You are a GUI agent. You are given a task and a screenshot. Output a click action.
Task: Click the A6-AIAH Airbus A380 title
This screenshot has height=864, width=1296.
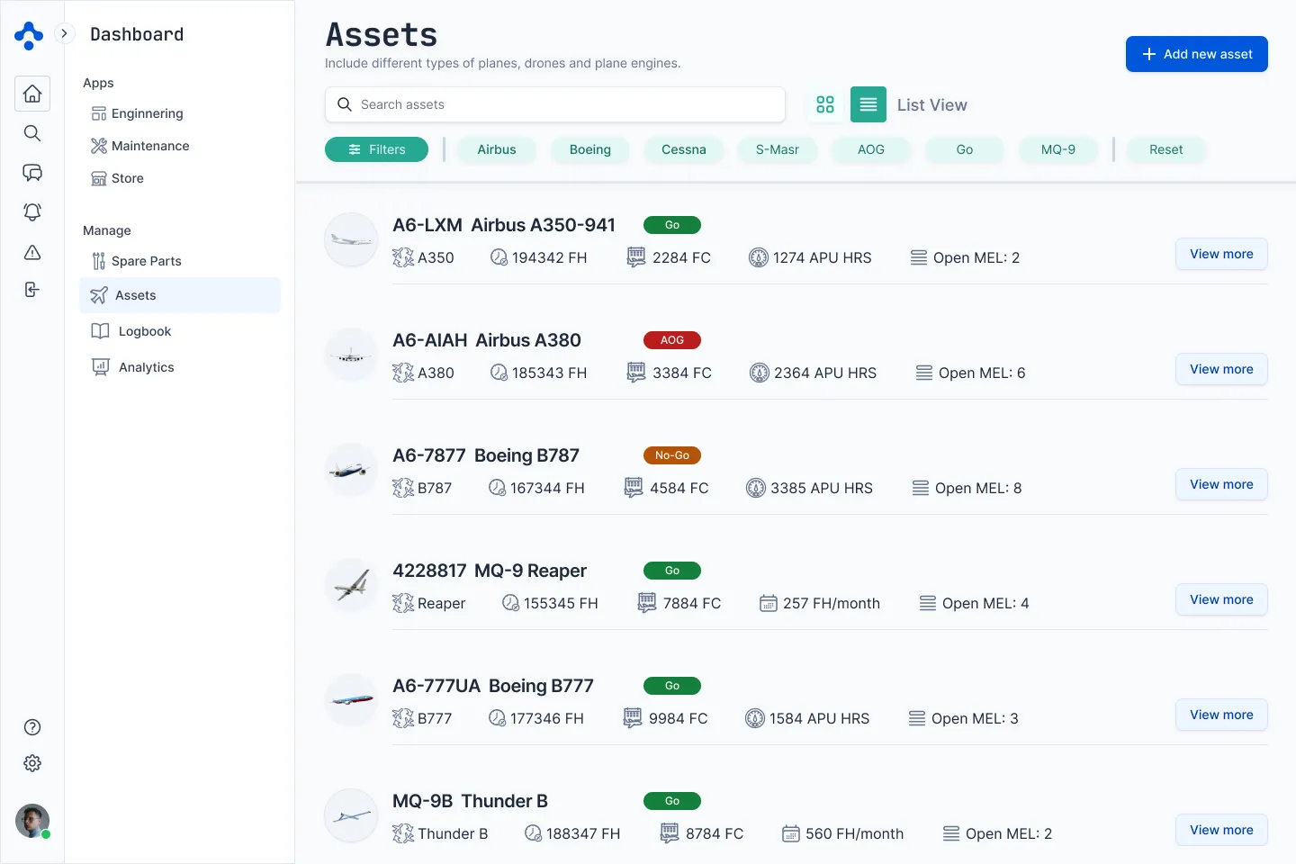(487, 340)
